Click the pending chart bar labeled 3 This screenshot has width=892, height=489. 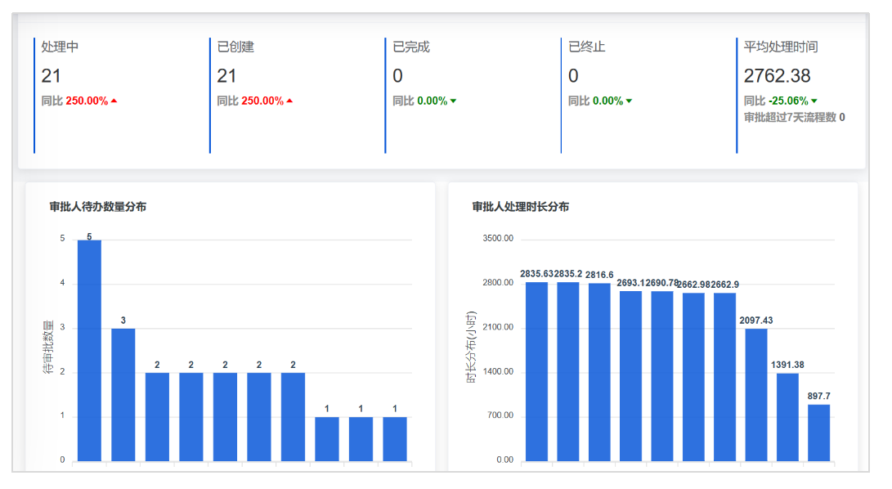[x=123, y=394]
